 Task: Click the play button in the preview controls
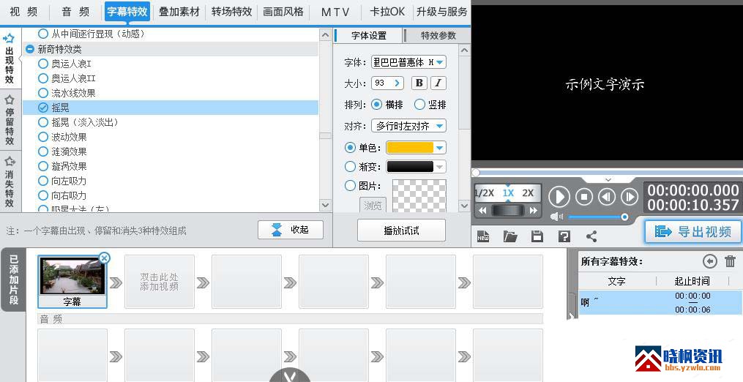point(559,196)
